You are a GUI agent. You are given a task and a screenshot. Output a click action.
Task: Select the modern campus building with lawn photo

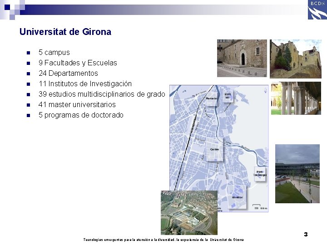(297, 174)
